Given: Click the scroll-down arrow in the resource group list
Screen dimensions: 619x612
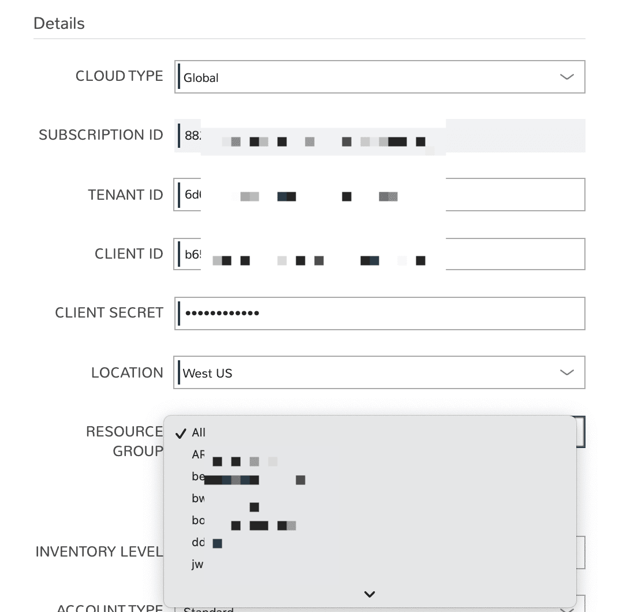Looking at the screenshot, I should tap(370, 594).
